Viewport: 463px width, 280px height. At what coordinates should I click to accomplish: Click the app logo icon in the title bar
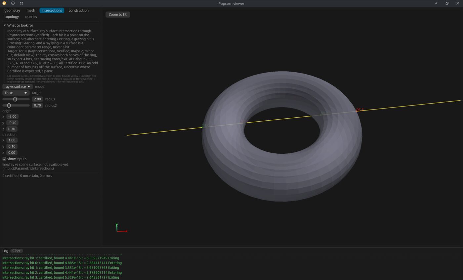tap(4, 3)
